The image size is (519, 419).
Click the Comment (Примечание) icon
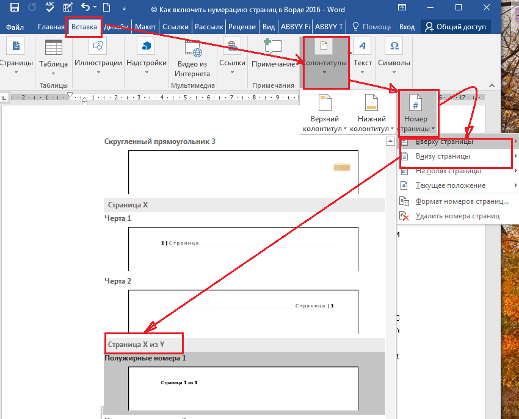[x=273, y=48]
